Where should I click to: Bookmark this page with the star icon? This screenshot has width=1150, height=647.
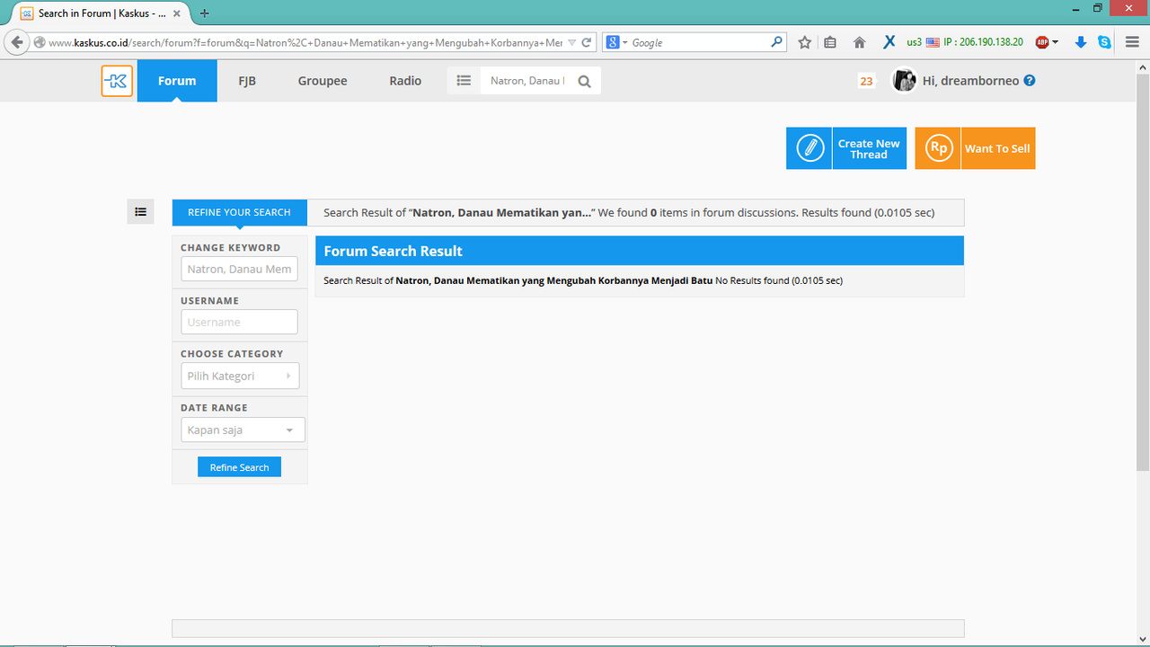coord(805,42)
